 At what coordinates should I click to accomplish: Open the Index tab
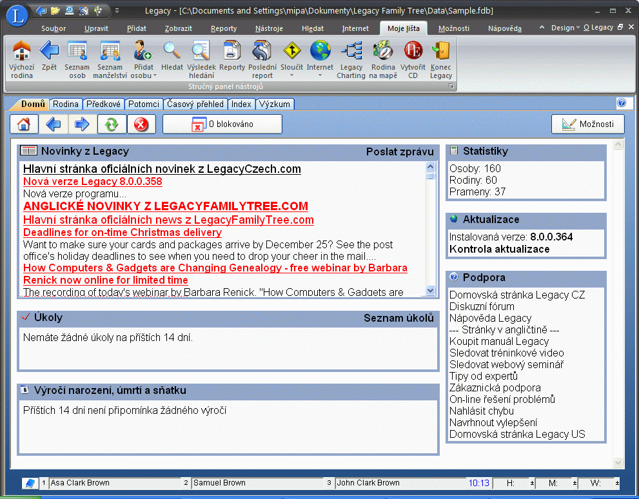point(241,104)
